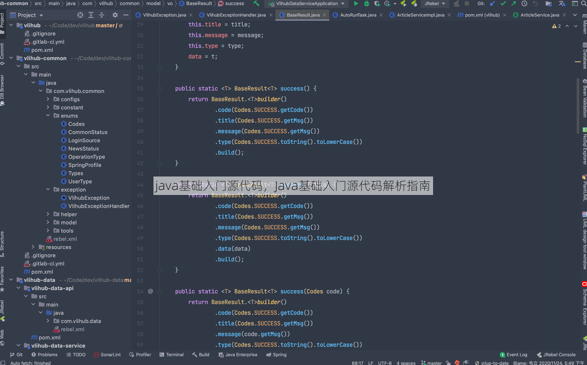Open the Event Log
The image size is (587, 365).
point(513,355)
